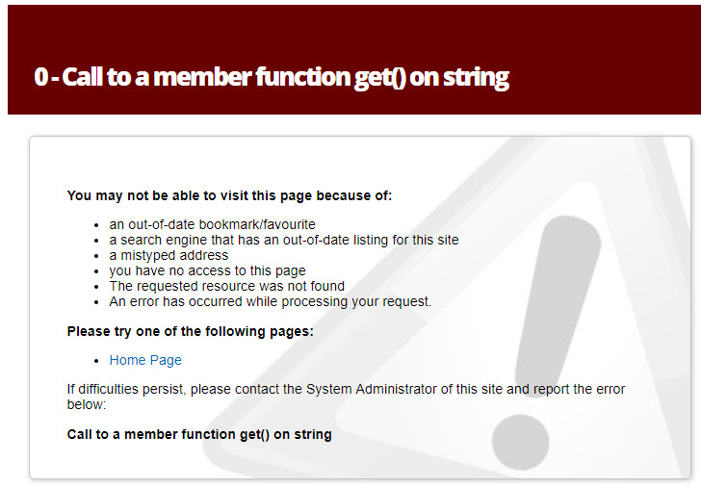The height and width of the screenshot is (488, 701).
Task: Click the 'a mistyped address' bullet
Action: (169, 255)
